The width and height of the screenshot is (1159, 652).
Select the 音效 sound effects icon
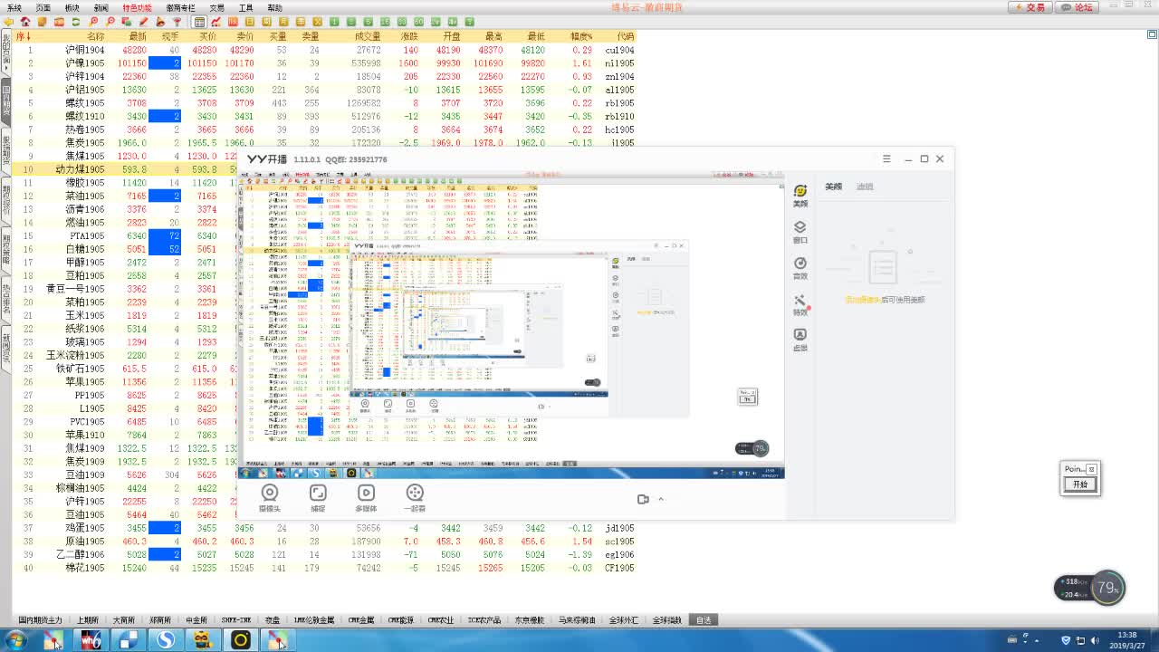coord(800,268)
